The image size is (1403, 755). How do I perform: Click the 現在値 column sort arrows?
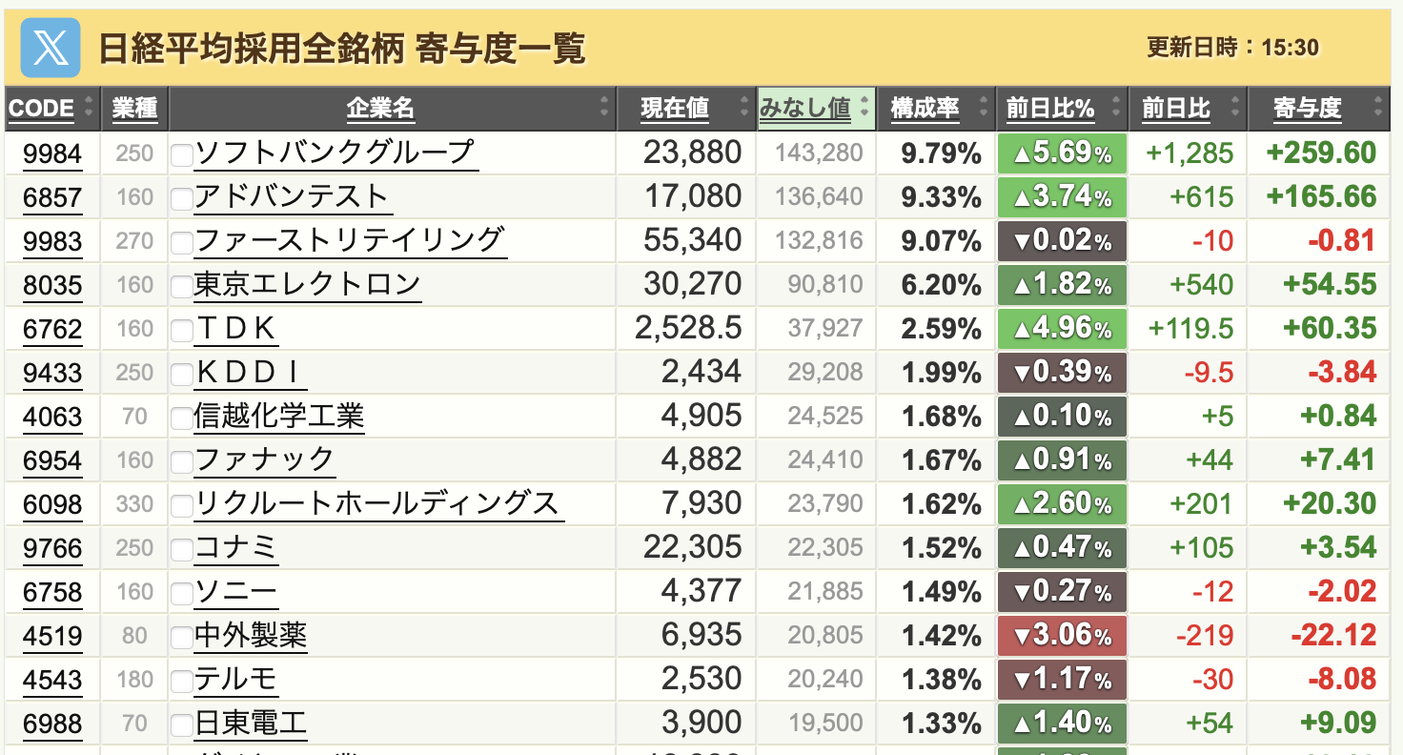[x=743, y=109]
